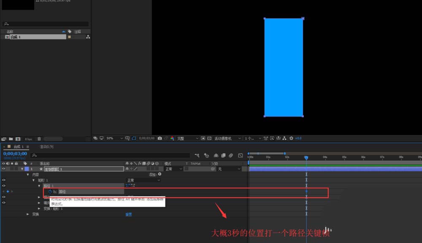Image resolution: width=422 pixels, height=243 pixels.
Task: Collapse the 内容 contents group
Action: pos(28,175)
